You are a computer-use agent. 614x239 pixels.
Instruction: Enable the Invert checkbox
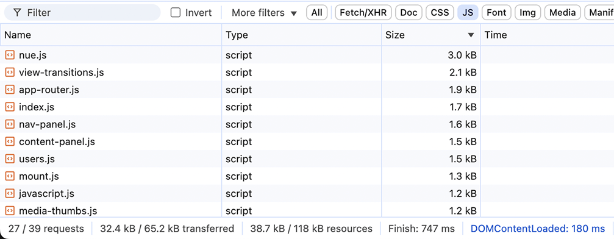tap(176, 13)
